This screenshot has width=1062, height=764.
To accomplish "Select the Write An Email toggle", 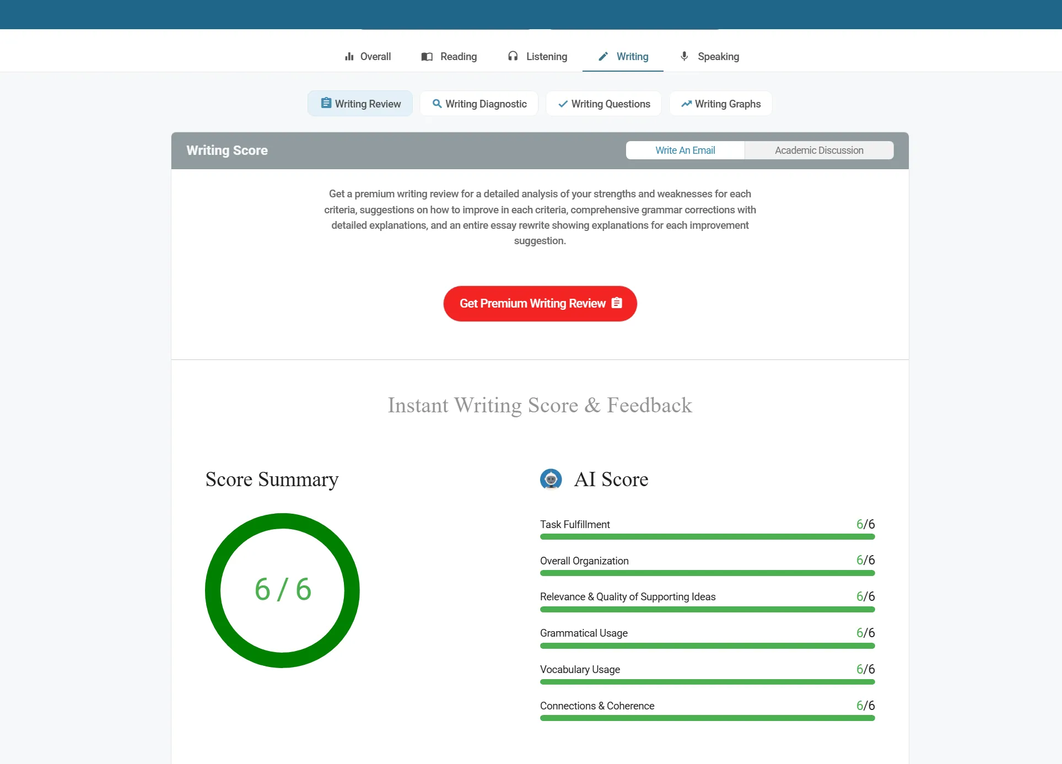I will tap(685, 150).
